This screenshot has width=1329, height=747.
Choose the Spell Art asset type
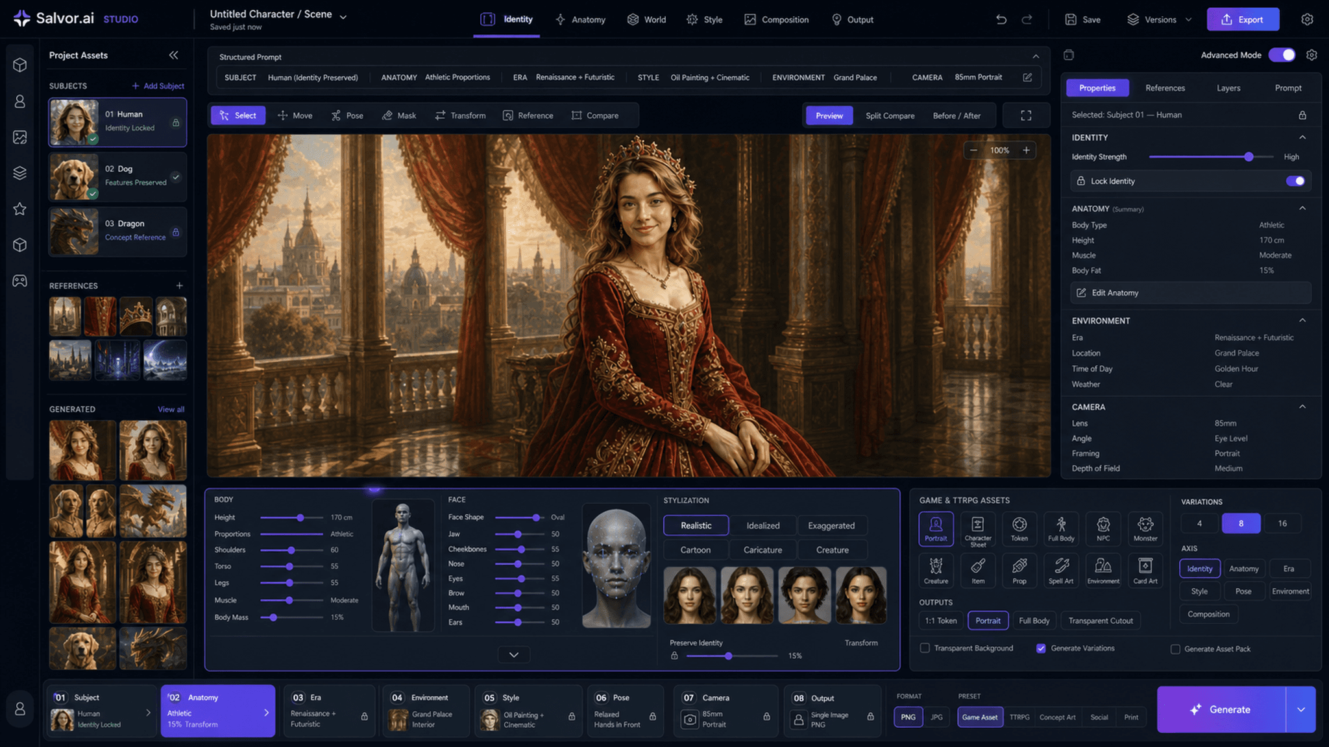[x=1061, y=571]
